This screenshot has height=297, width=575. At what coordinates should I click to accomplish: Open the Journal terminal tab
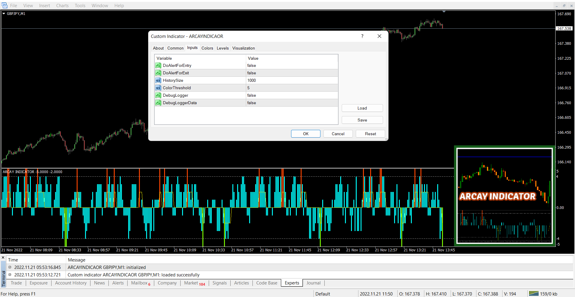tap(313, 283)
